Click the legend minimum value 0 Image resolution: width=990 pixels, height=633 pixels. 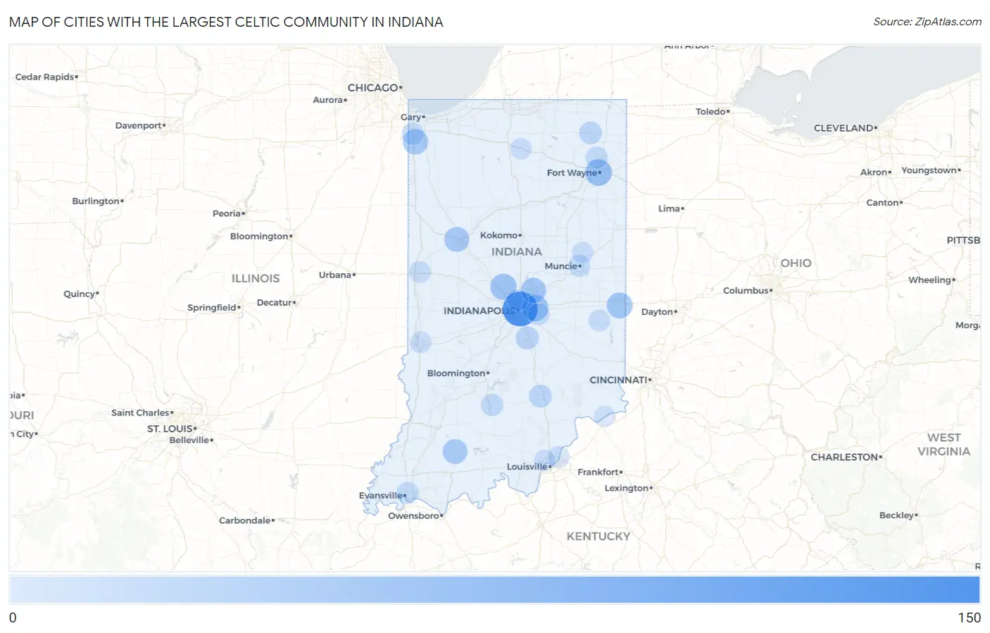tap(13, 618)
